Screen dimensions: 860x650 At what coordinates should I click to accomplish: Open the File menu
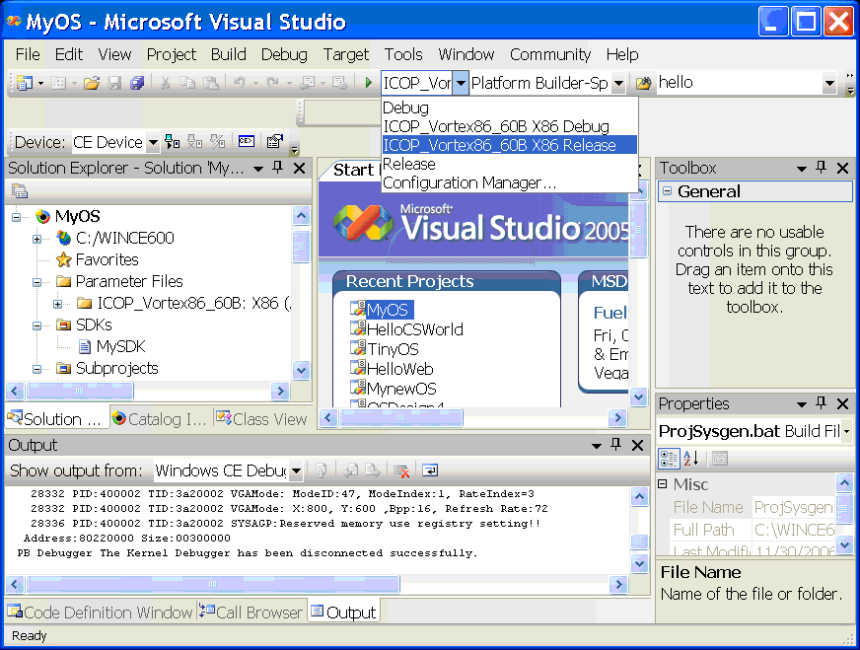pos(28,54)
